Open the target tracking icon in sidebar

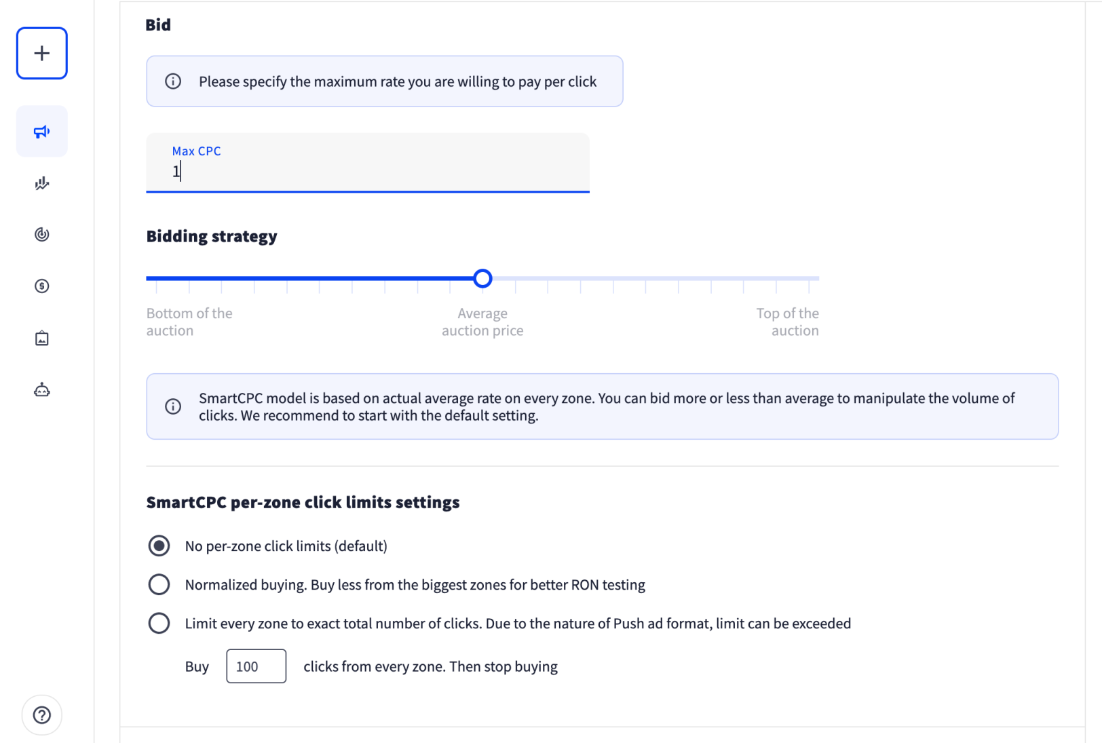point(42,235)
